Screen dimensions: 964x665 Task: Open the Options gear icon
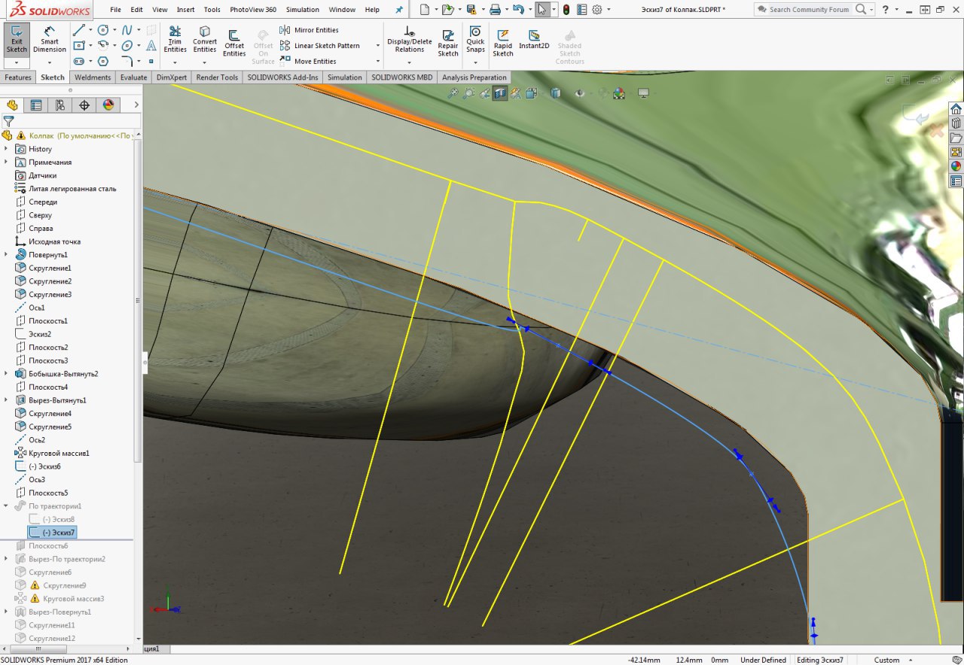(597, 10)
